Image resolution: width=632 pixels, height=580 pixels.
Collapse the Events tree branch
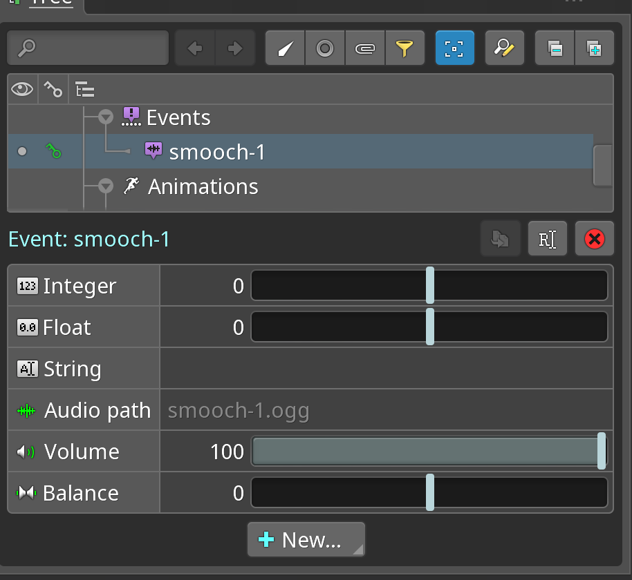pos(105,117)
